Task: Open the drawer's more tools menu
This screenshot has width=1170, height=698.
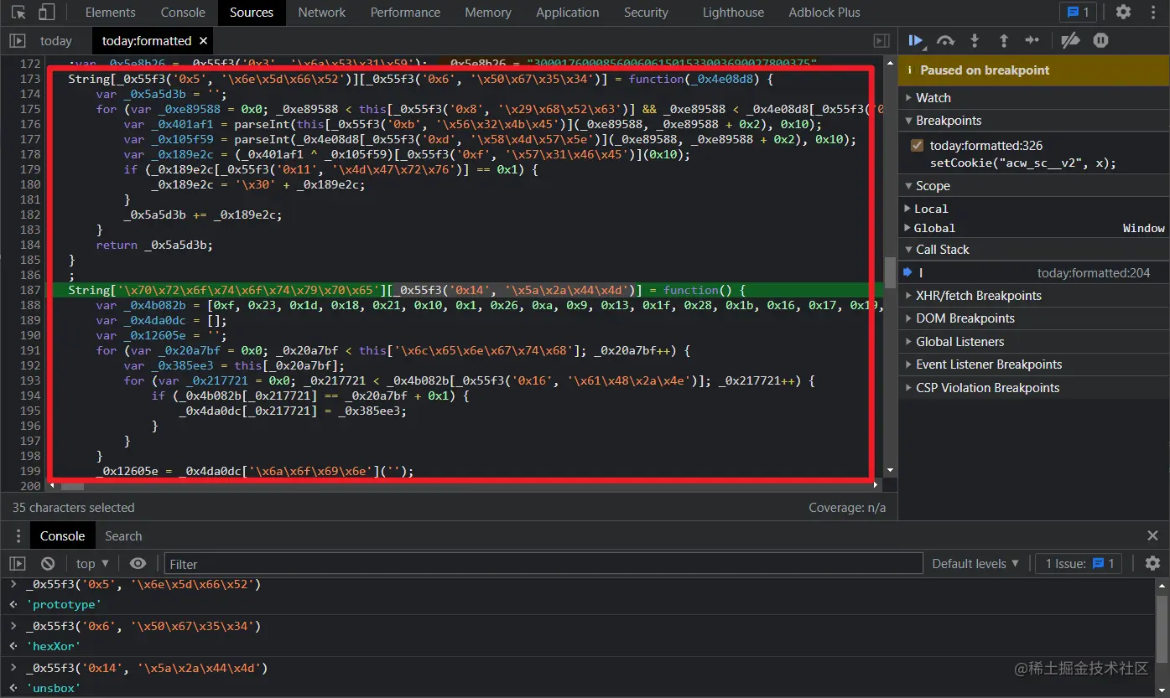Action: (18, 535)
